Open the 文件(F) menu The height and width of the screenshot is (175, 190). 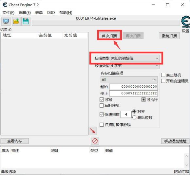[x=9, y=12]
